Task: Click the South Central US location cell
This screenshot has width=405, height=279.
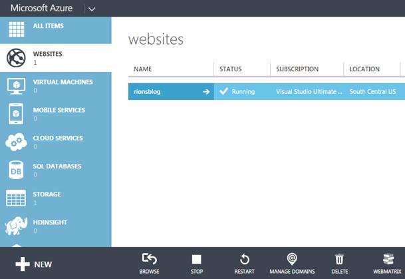Action: tap(372, 91)
